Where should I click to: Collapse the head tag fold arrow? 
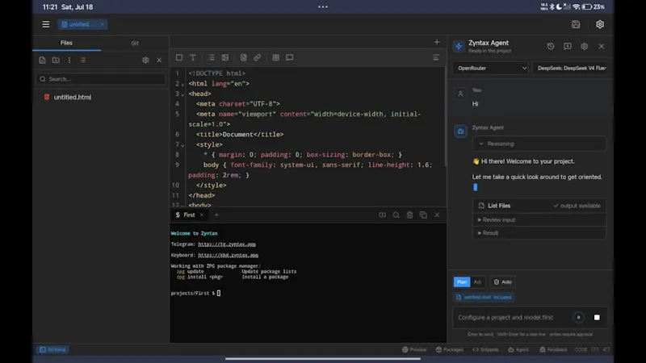(182, 94)
